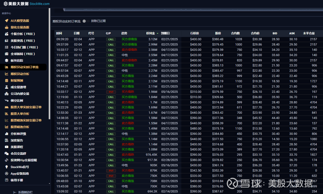Image resolution: width=323 pixels, height=194 pixels.
Task: Click the chat bubbles icon for 会员交流群
Action: coord(7,153)
